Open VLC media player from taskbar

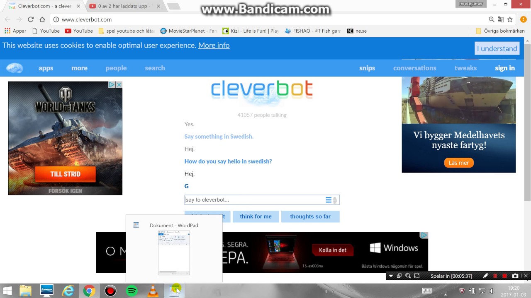coord(153,291)
